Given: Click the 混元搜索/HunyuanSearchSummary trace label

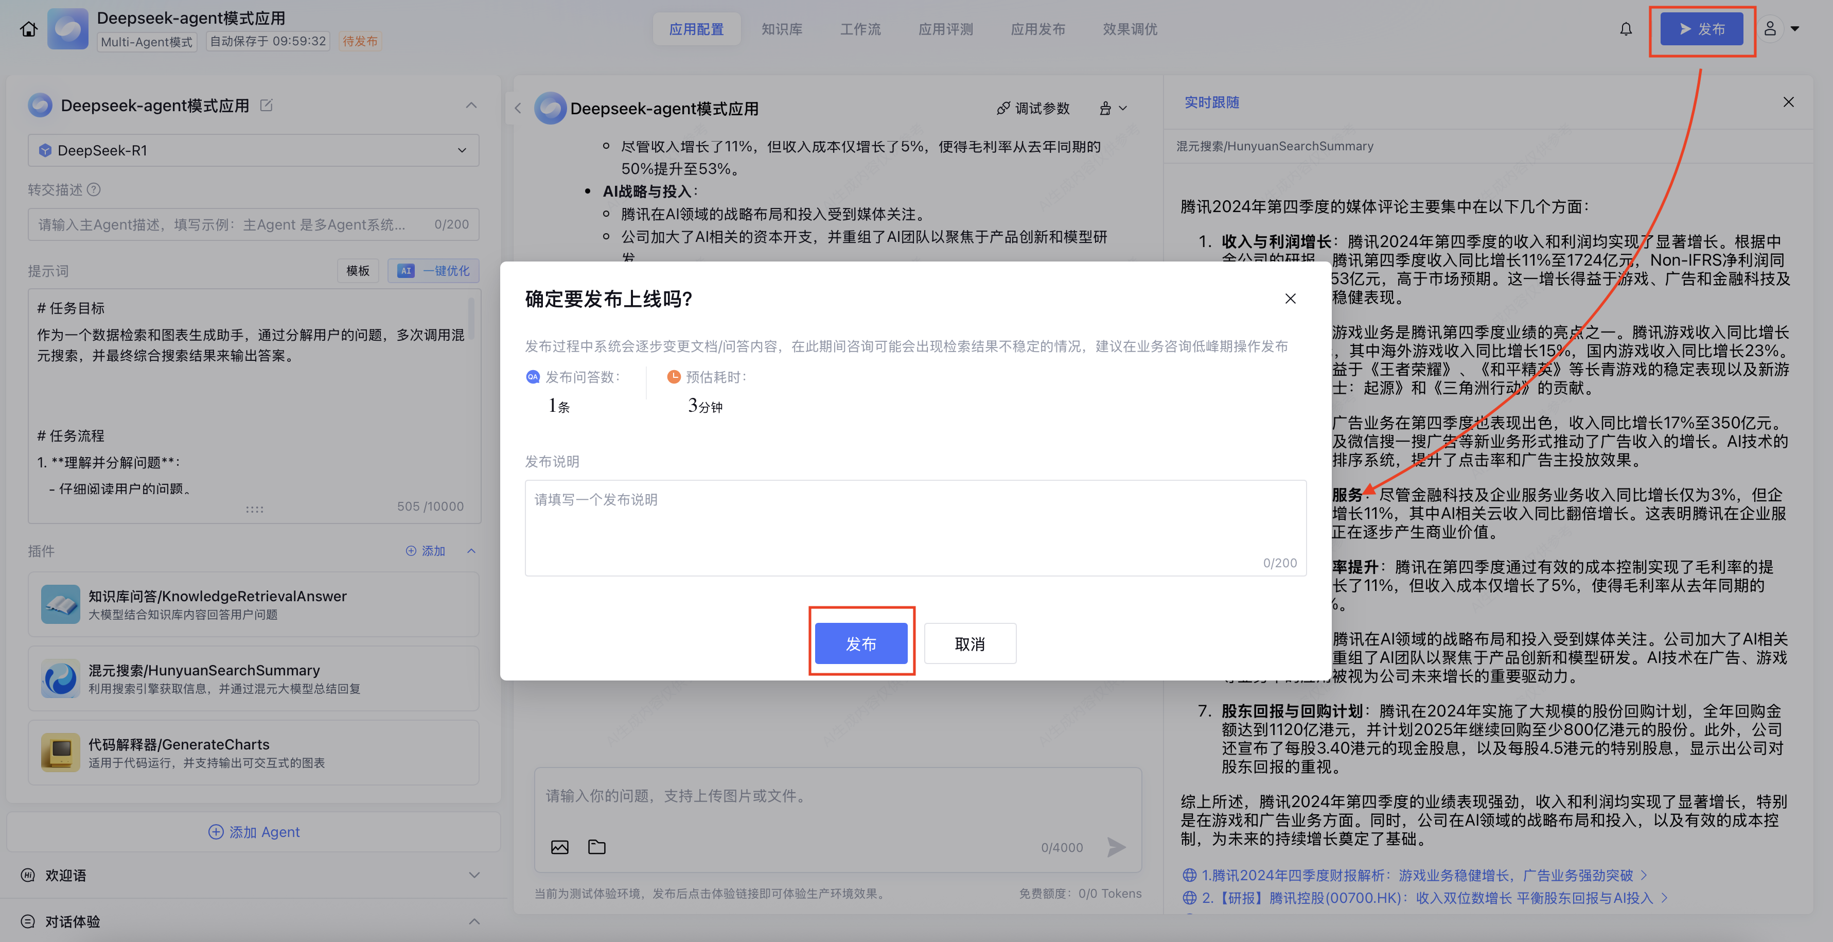Looking at the screenshot, I should coord(1275,146).
